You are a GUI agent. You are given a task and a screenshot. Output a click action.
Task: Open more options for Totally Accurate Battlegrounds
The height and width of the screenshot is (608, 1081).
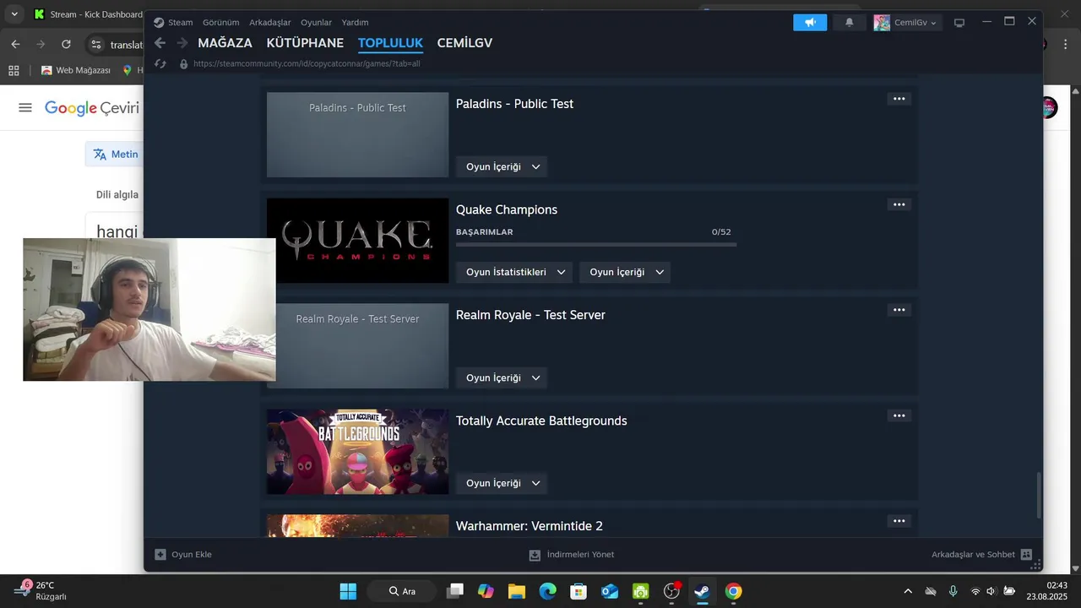coord(899,415)
